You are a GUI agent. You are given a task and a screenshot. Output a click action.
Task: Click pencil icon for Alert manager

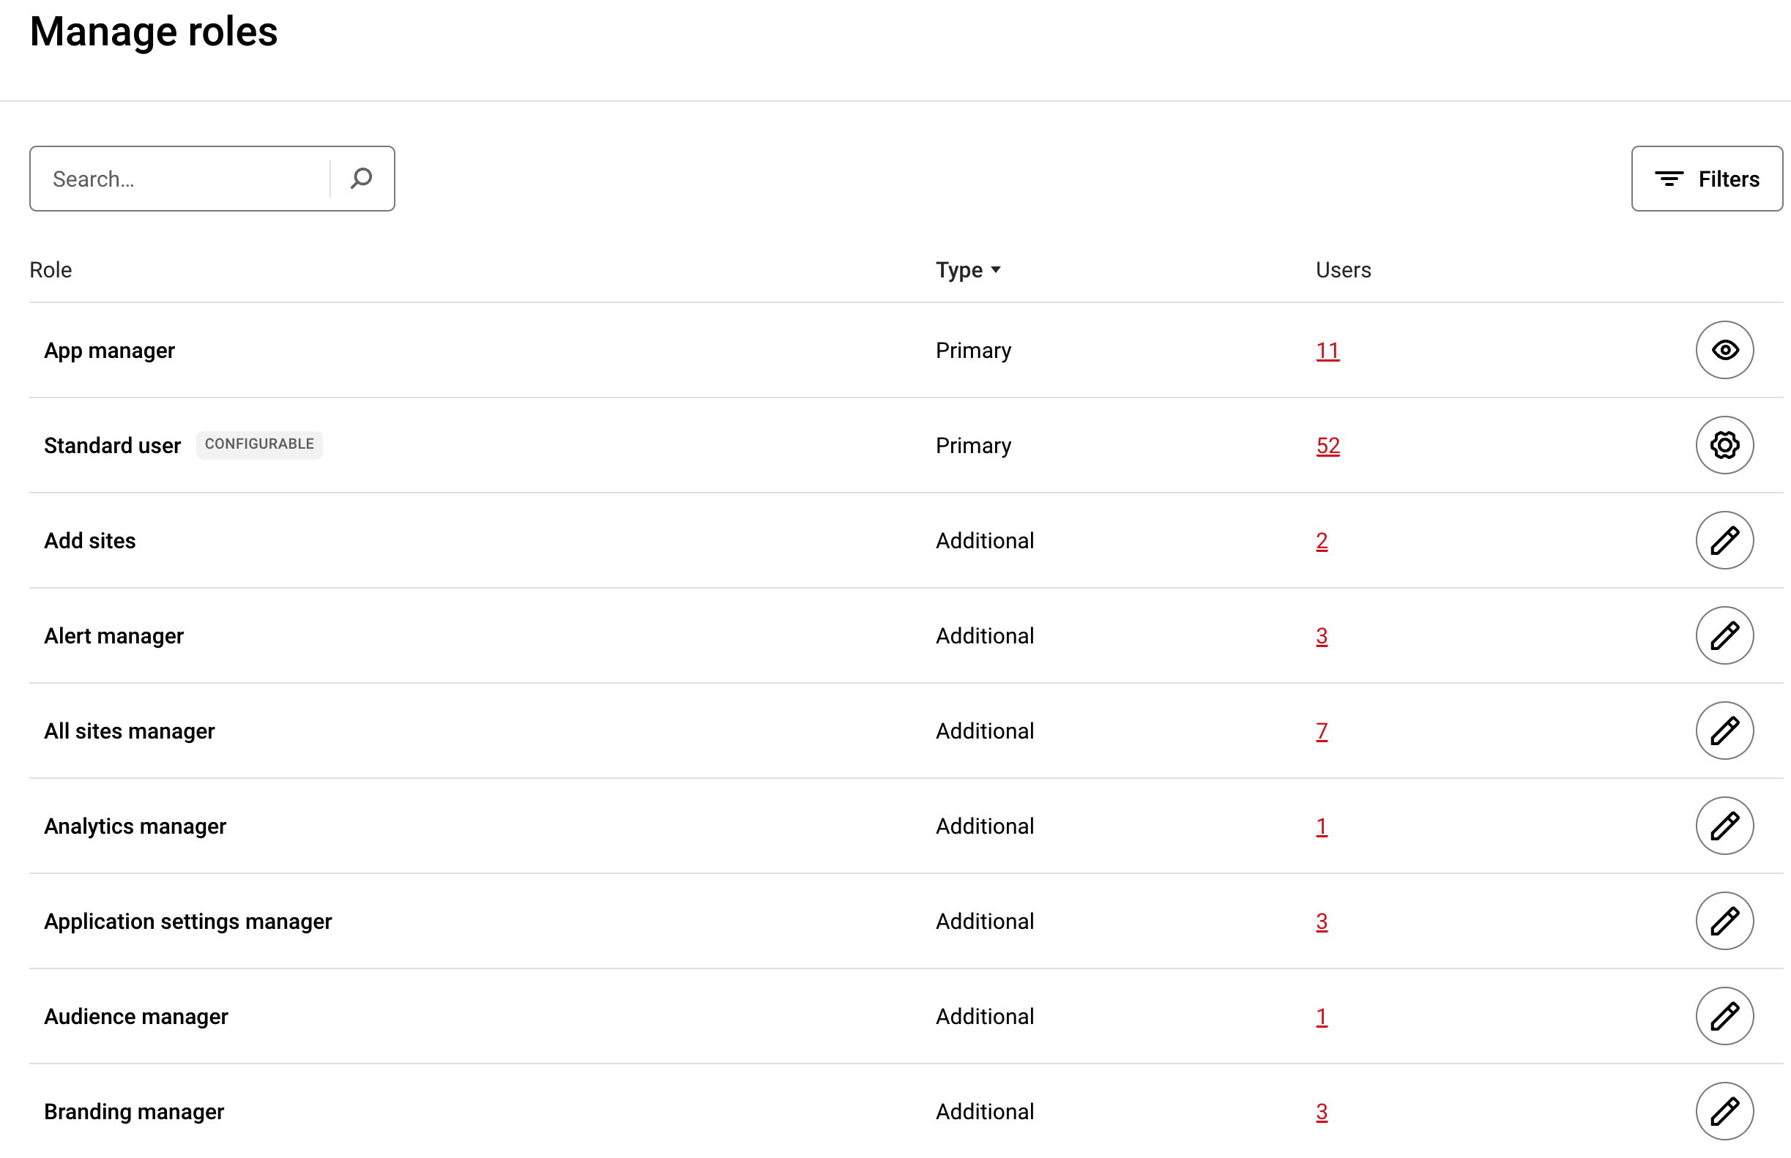[x=1724, y=635]
